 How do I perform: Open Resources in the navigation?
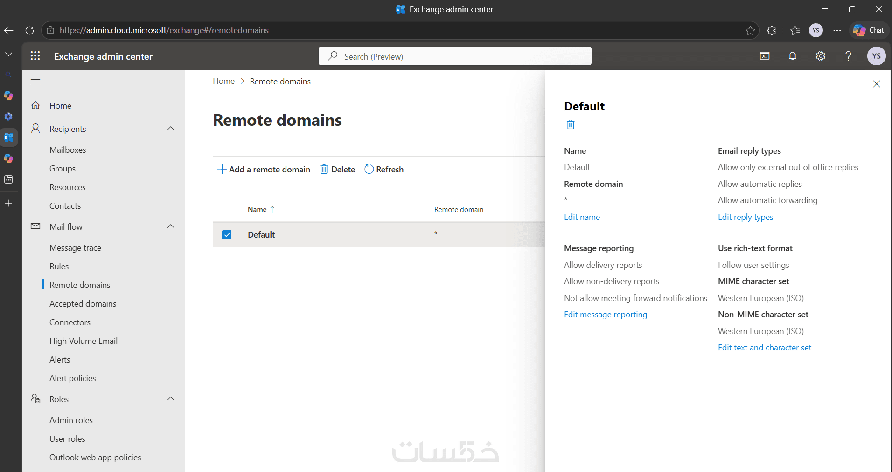pos(68,187)
